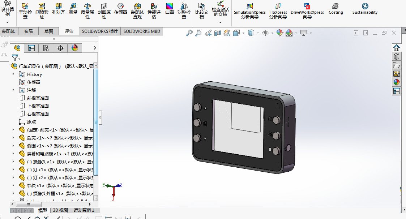Launch FloXpress analysis wizard
The image size is (406, 219).
(x=278, y=11)
